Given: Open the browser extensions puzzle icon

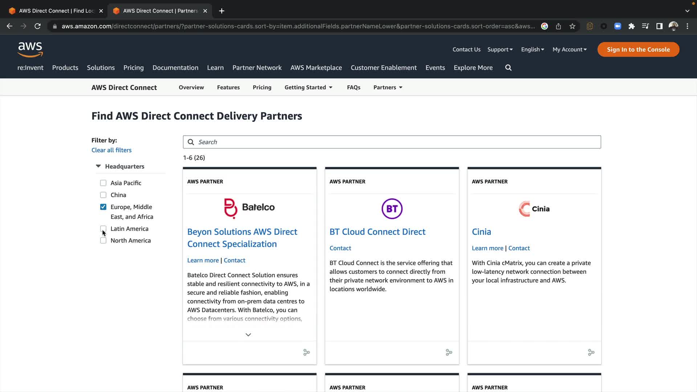Looking at the screenshot, I should [x=632, y=26].
